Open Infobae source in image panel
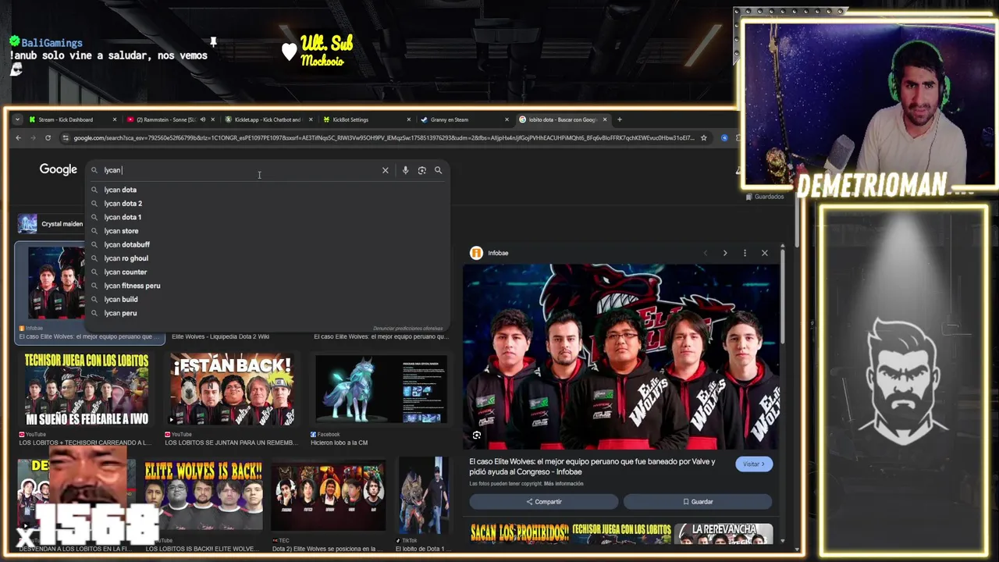The width and height of the screenshot is (999, 562). coord(489,253)
